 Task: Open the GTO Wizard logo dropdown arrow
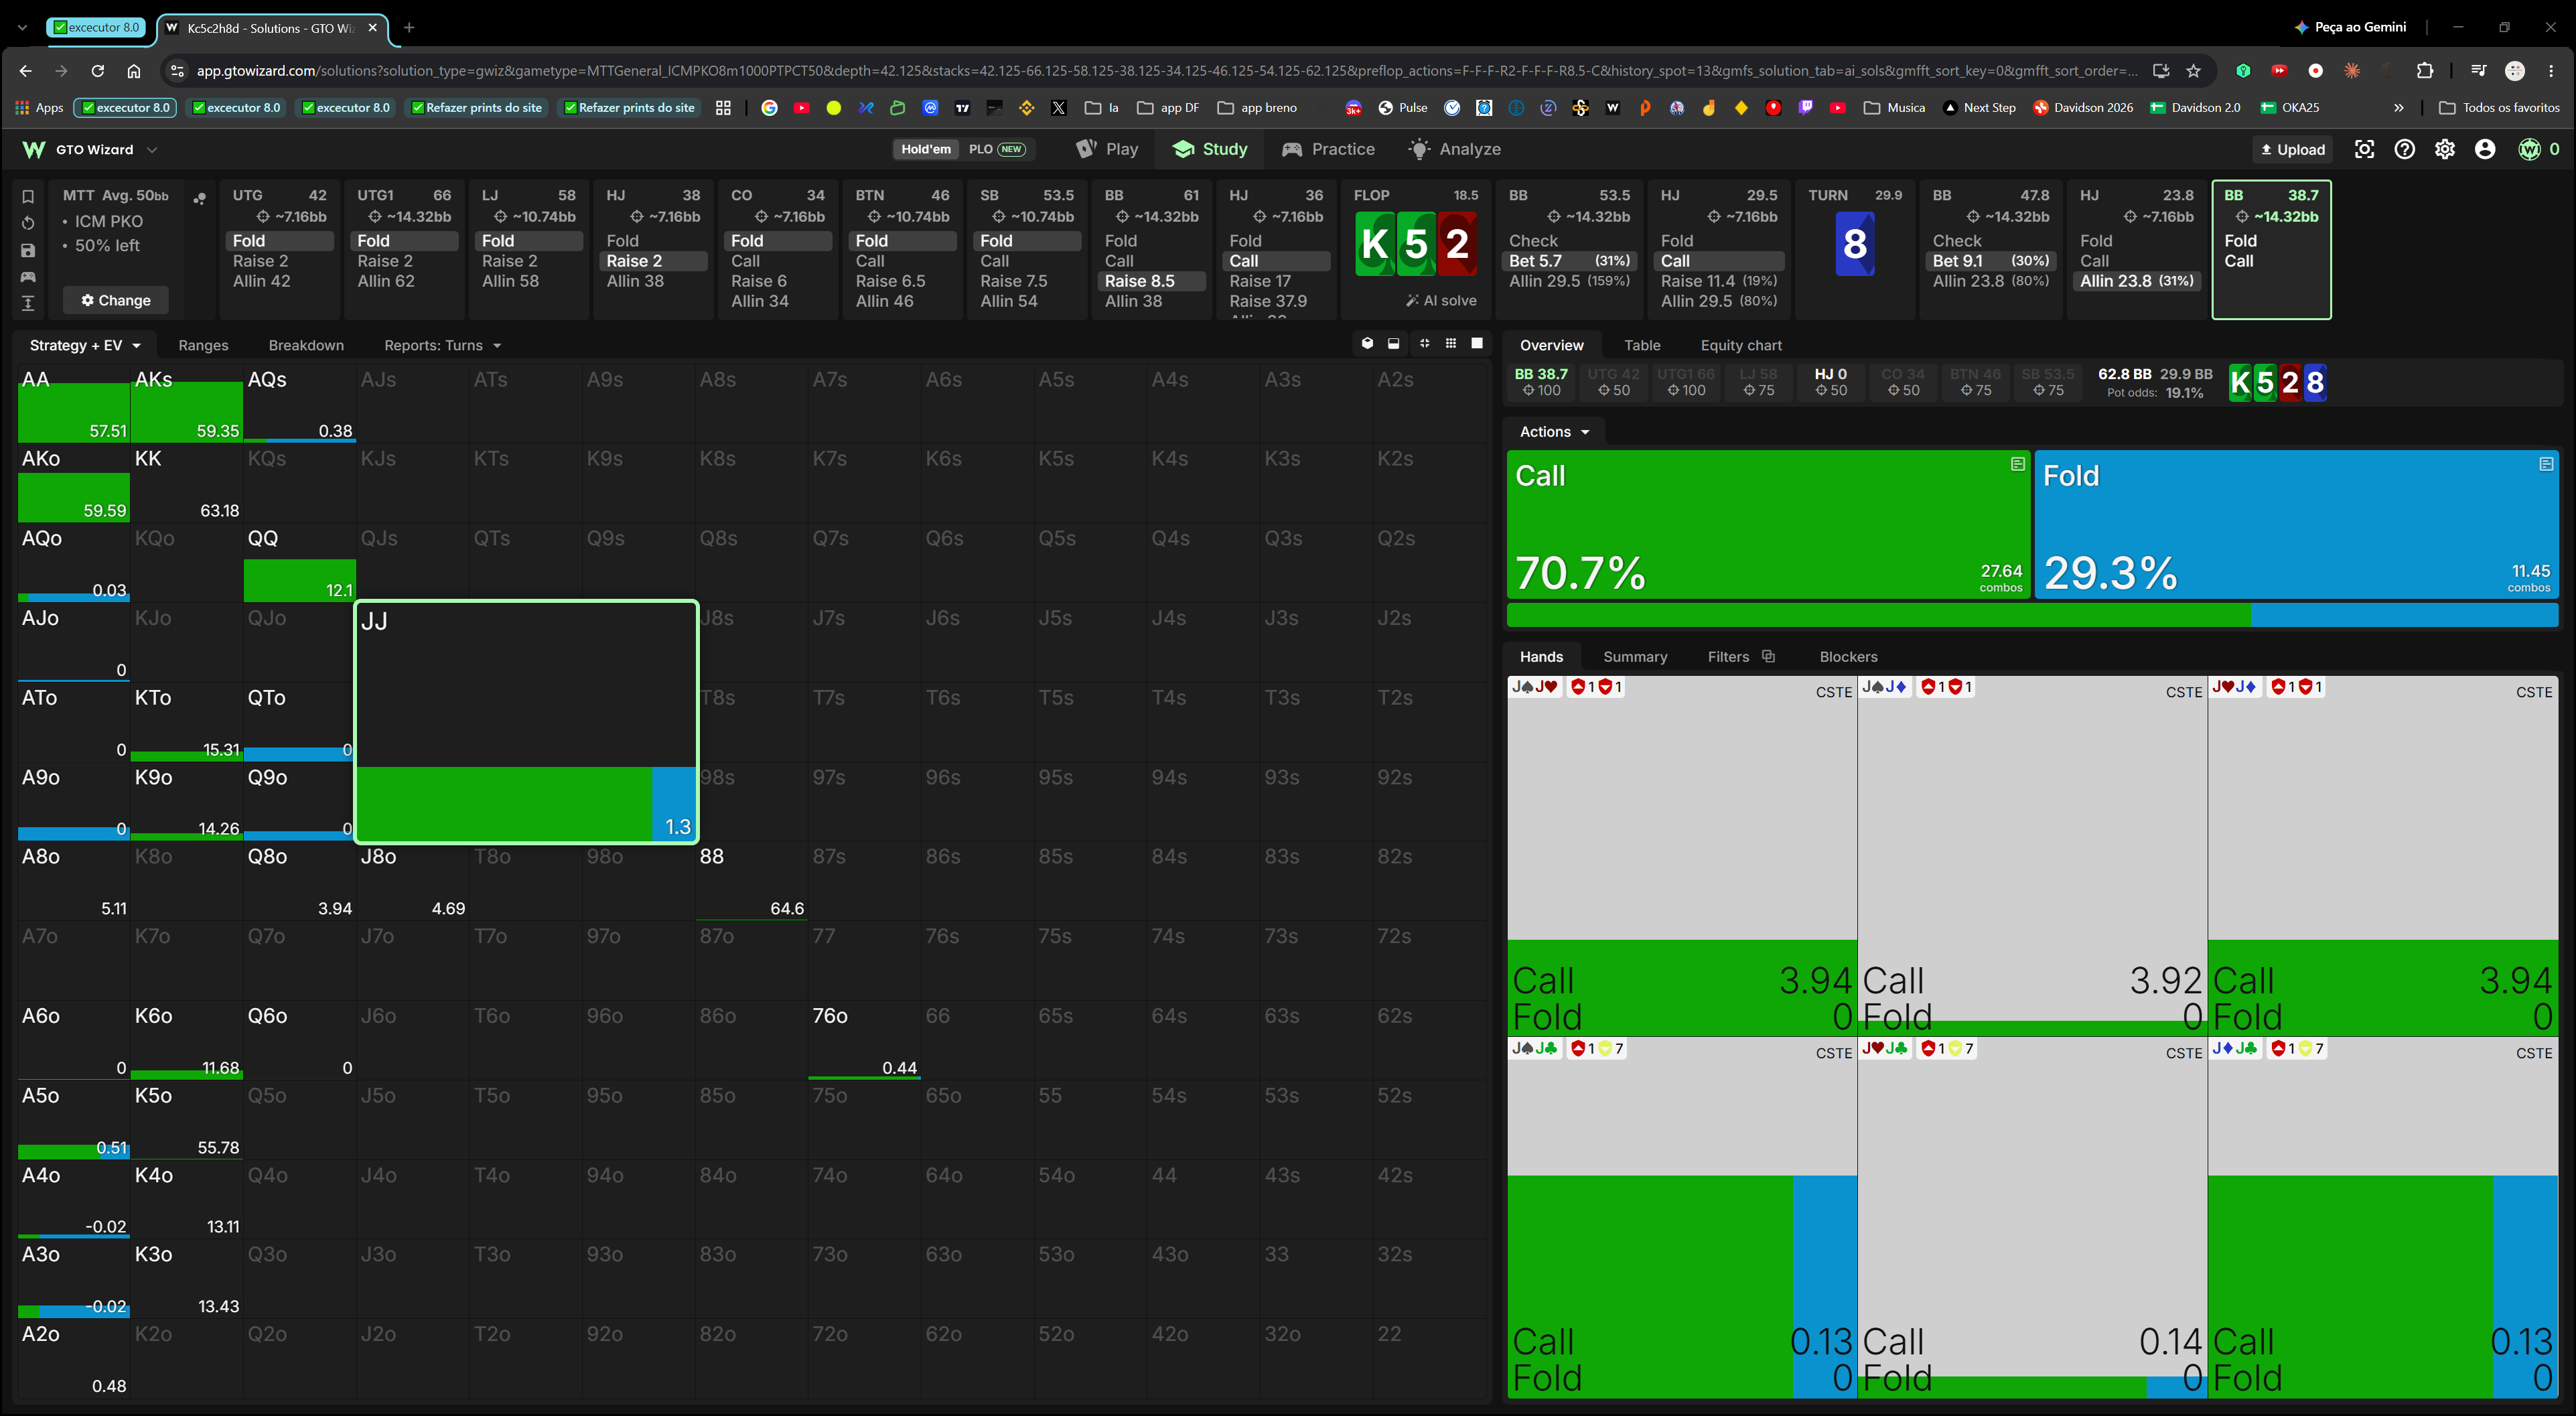pos(152,149)
